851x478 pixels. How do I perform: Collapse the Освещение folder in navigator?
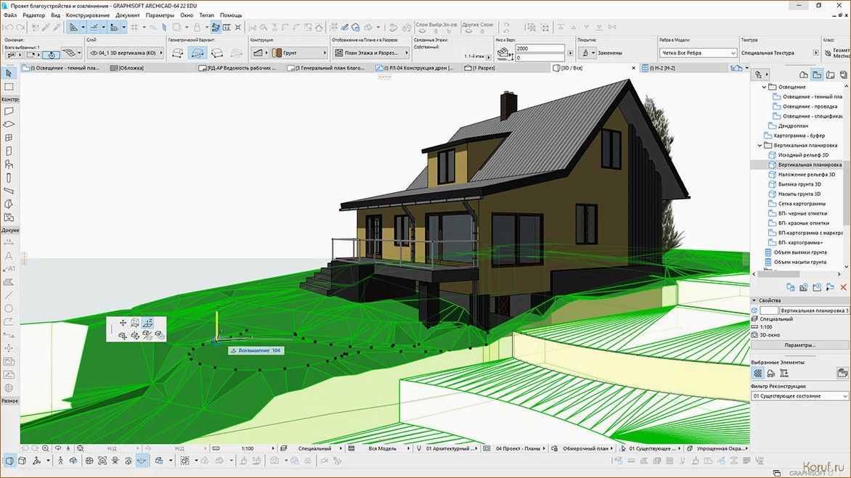[765, 87]
